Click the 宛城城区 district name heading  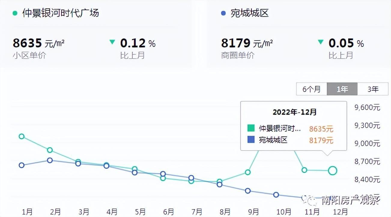250,13
